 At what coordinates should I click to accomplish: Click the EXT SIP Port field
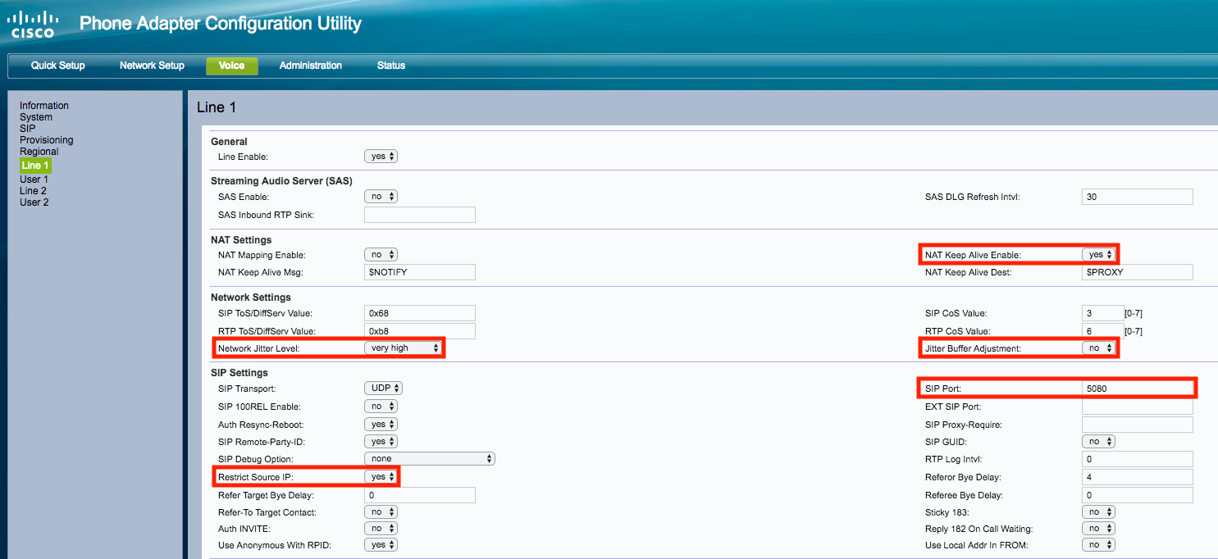point(1138,407)
